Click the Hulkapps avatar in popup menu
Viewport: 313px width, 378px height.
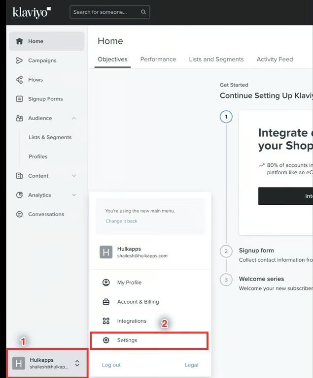106,252
